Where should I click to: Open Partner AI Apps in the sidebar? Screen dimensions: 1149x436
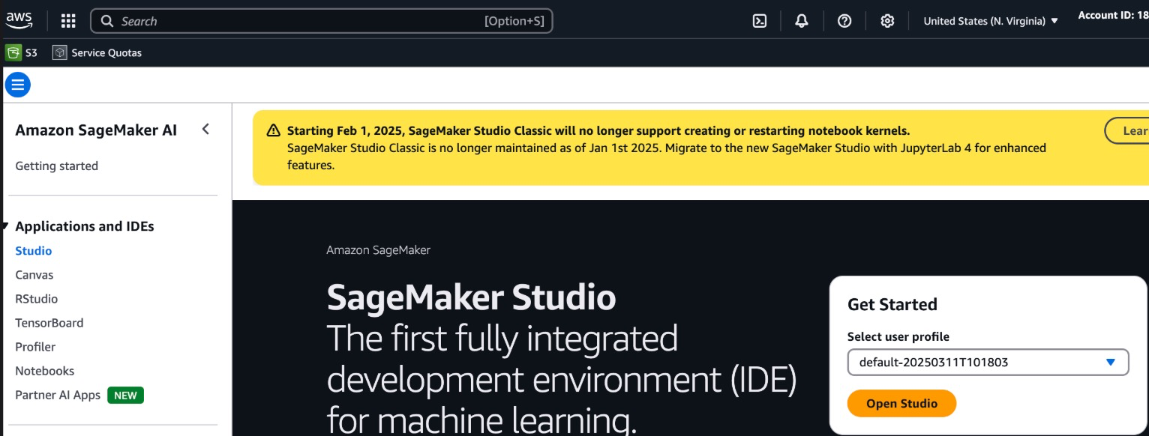[x=58, y=395]
